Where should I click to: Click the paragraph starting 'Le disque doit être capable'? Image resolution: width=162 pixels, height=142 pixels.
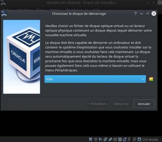point(98,56)
